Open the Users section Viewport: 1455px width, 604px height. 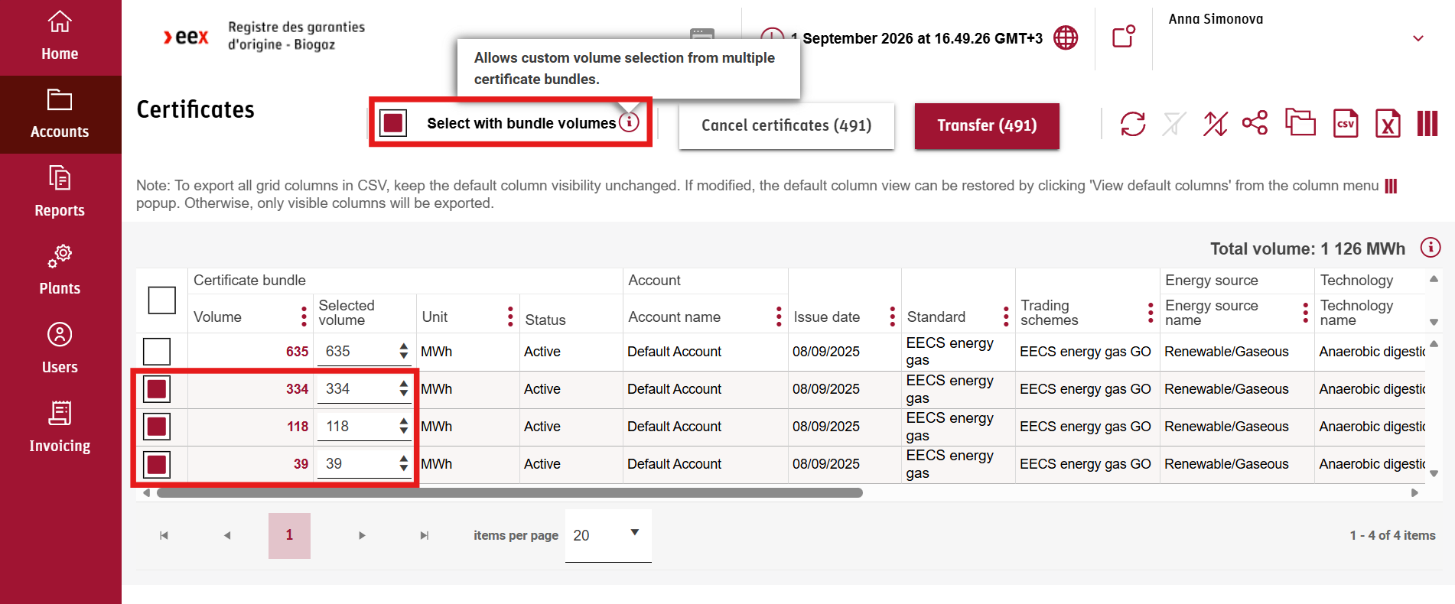pos(60,349)
